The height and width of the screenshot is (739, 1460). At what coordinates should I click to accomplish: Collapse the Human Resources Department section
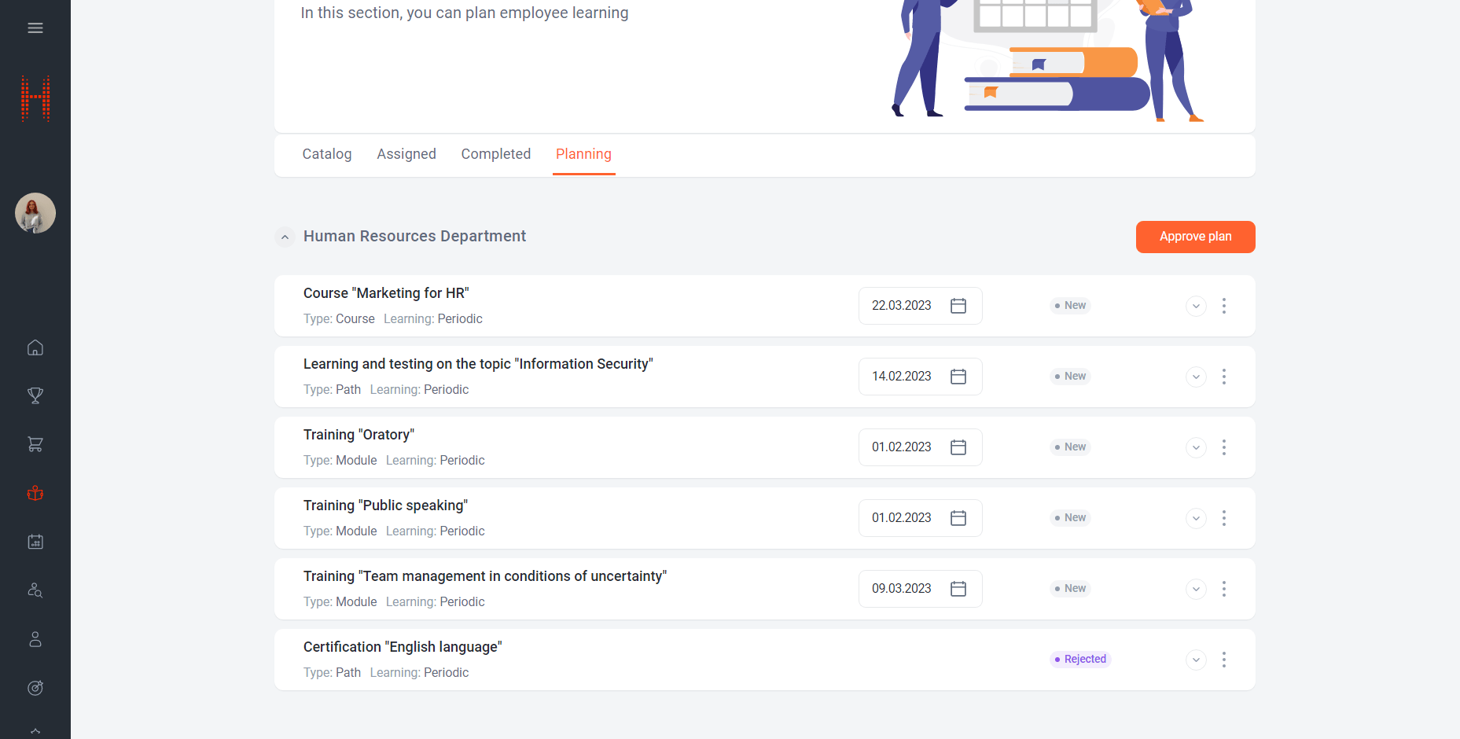point(285,237)
